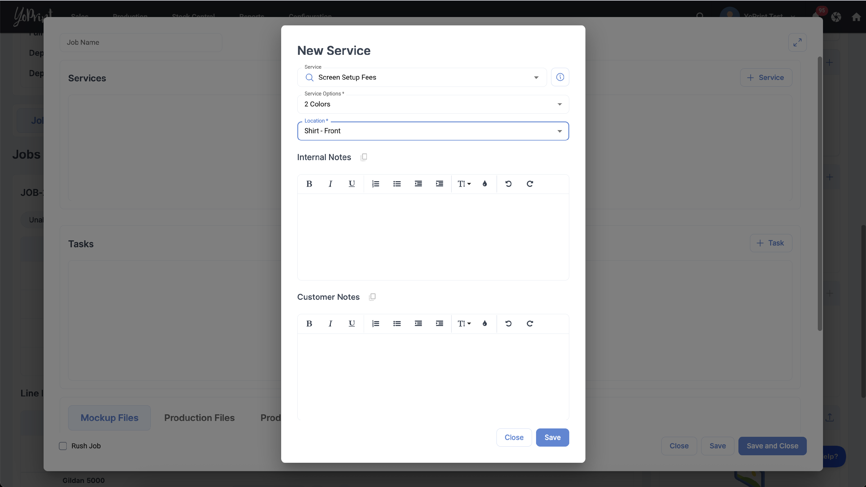Insert numbered list in Internal Notes

point(376,184)
